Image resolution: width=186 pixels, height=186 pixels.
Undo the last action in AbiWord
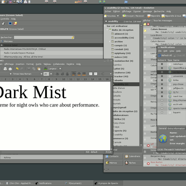pos(17,69)
